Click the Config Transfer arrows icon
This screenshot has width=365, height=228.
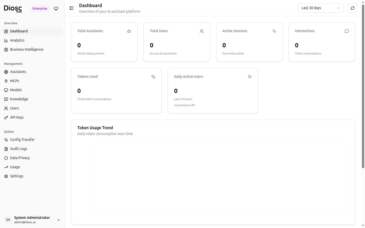[x=6, y=140]
